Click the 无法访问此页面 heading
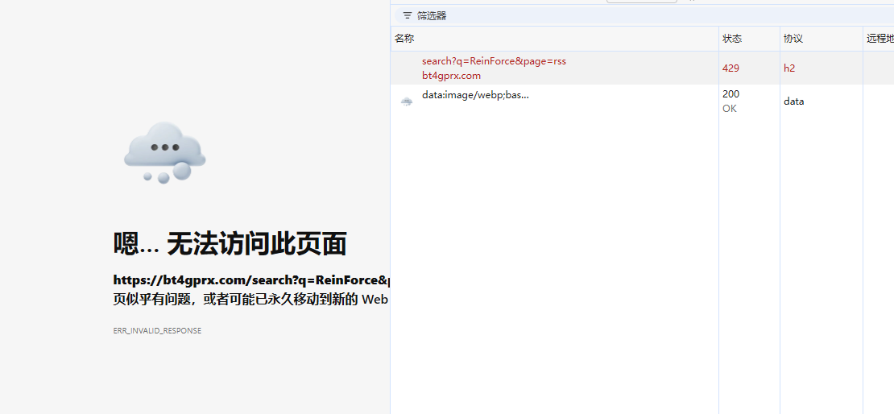The image size is (894, 414). pos(230,243)
